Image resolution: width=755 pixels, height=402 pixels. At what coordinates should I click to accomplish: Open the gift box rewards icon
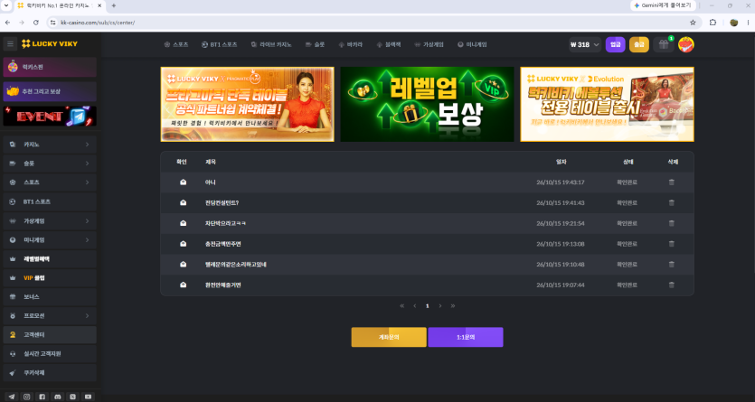[x=664, y=44]
